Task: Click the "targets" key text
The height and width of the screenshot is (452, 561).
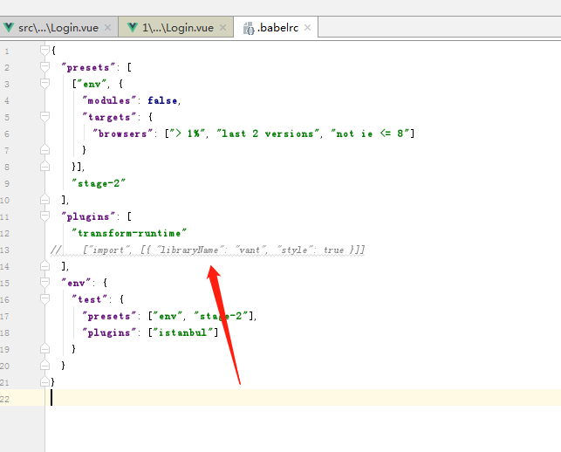Action: pyautogui.click(x=109, y=117)
